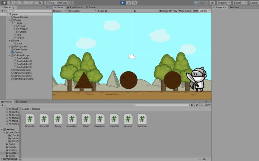
Task: Open the Account dropdown
Action: [224, 3]
